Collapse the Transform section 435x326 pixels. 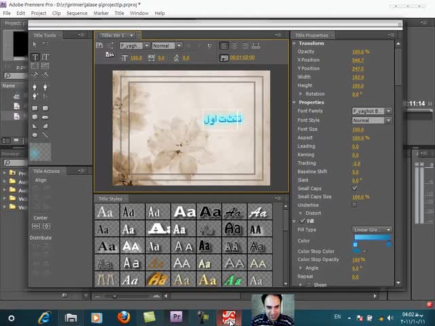[294, 43]
